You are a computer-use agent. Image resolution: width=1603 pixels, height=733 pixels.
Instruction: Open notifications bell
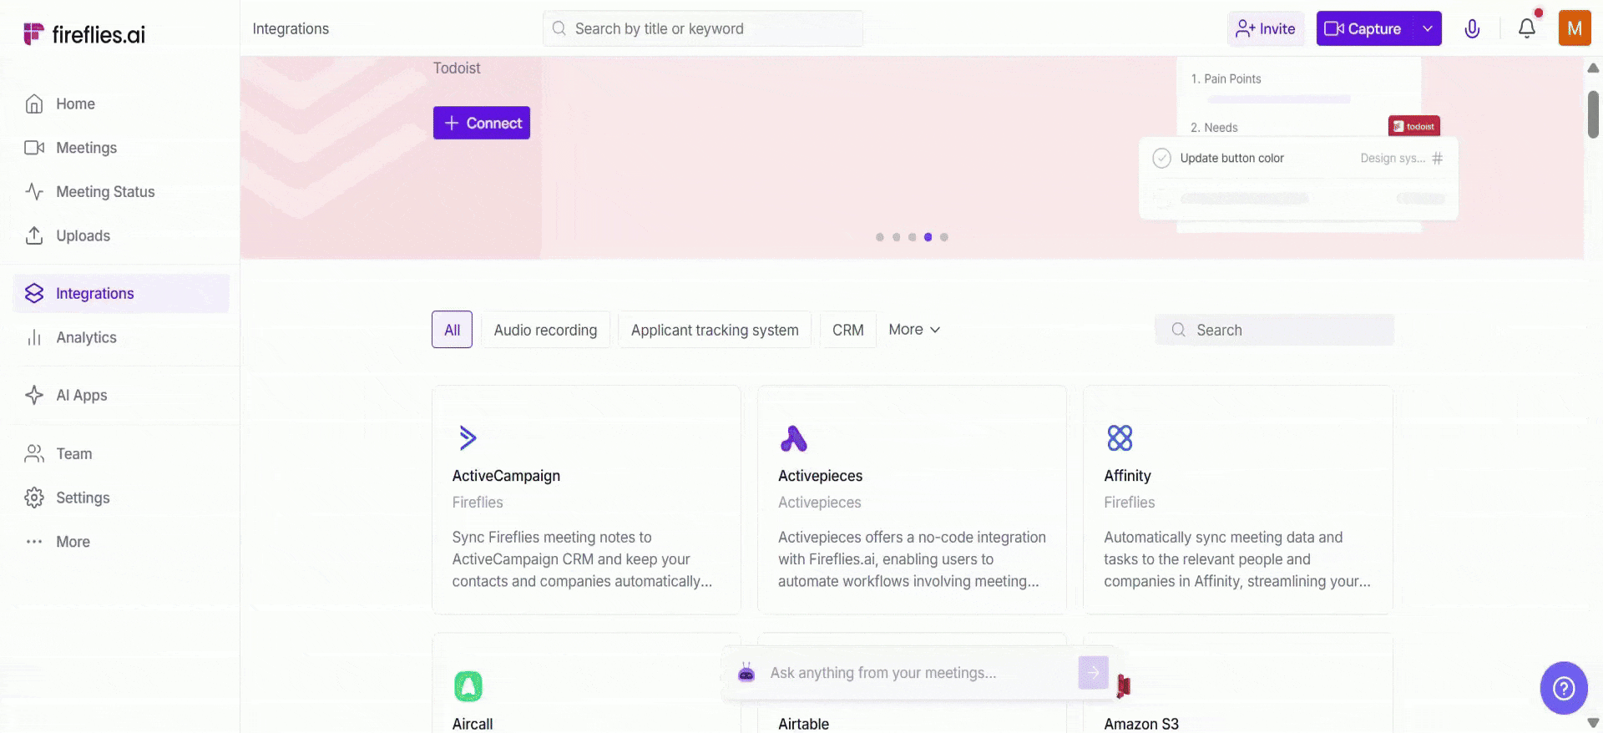point(1527,28)
